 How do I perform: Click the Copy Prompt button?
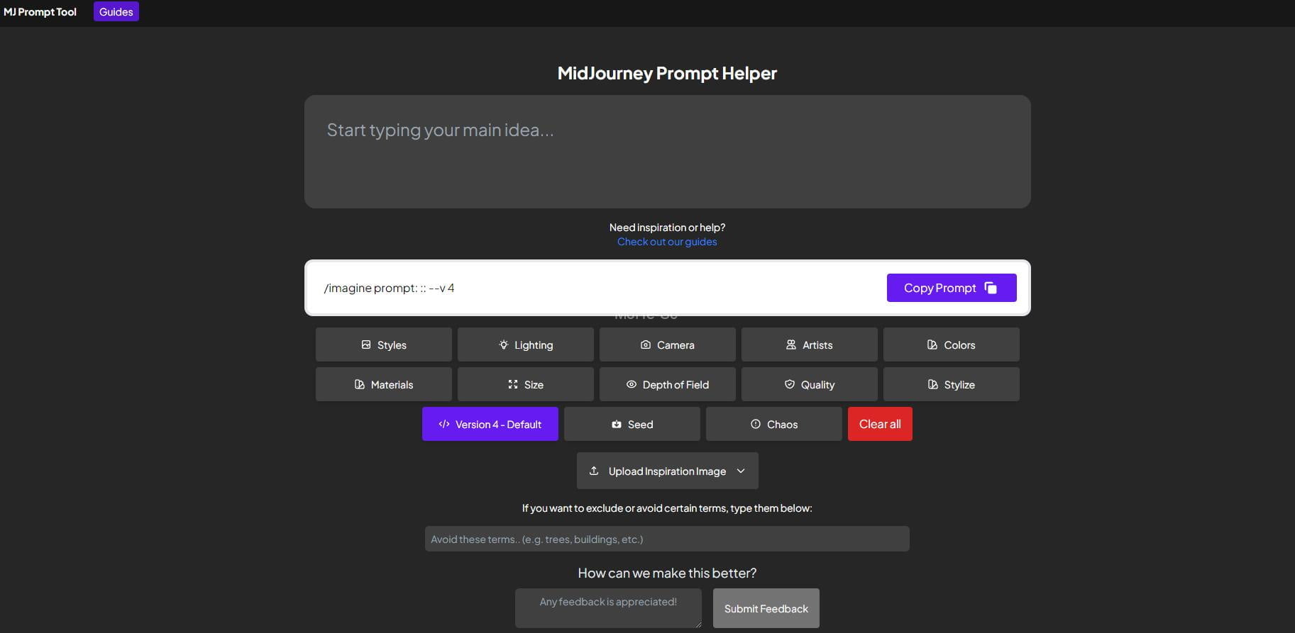coord(951,288)
